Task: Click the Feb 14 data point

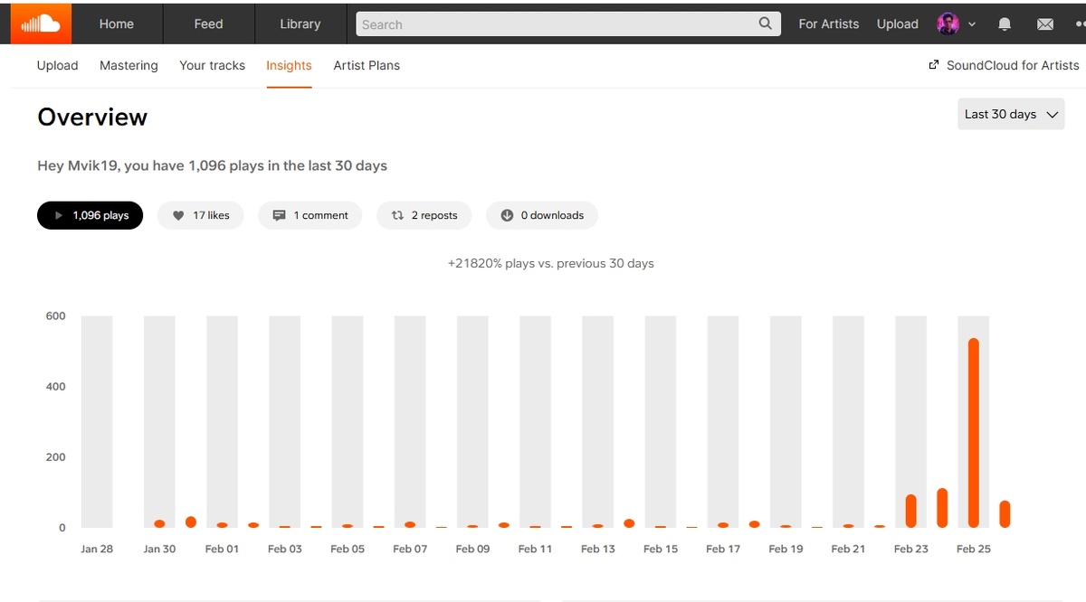Action: (629, 523)
